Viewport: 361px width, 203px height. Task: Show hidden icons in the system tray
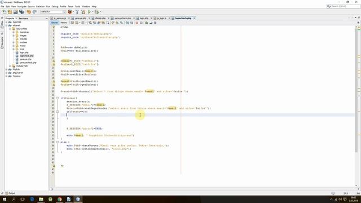click(x=331, y=199)
